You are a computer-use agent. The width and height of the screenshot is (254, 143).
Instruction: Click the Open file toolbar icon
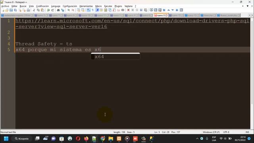click(x=7, y=10)
